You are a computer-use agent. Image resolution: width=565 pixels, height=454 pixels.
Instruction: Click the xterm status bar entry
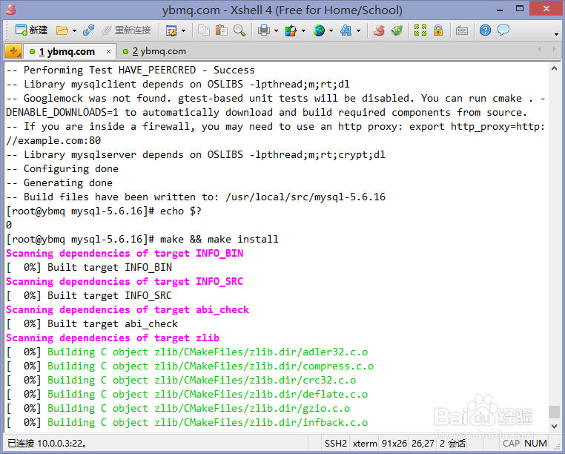365,443
